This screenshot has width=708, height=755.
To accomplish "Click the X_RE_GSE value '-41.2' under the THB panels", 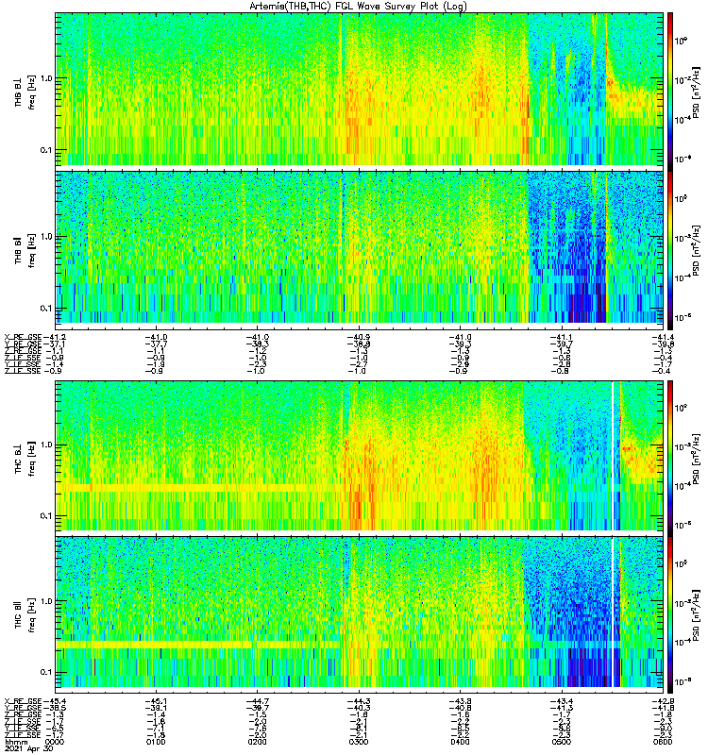I will pos(54,337).
